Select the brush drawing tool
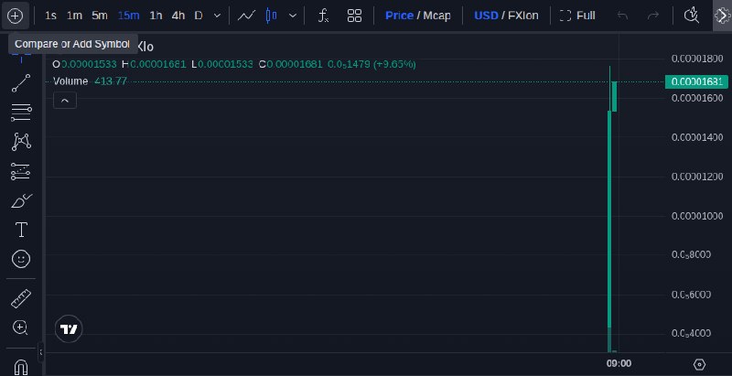Viewport: 732px width, 376px height. click(21, 200)
